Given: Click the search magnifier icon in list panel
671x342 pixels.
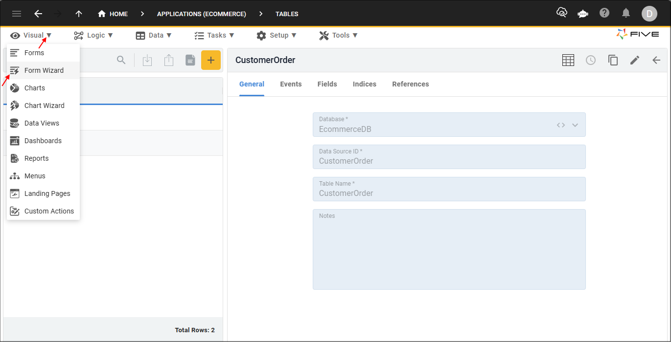Looking at the screenshot, I should pyautogui.click(x=121, y=60).
